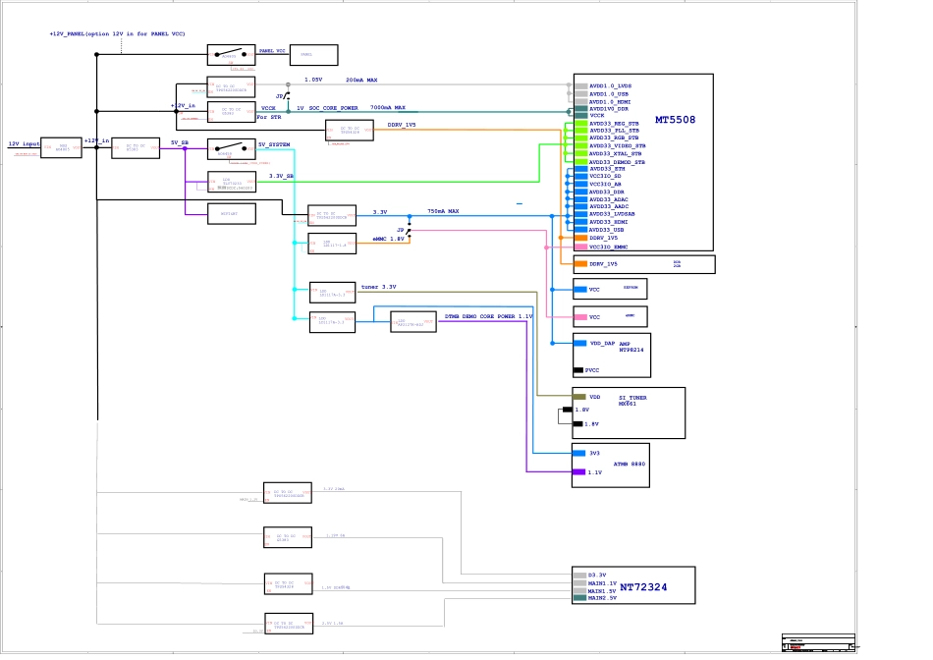Click the LDO block outputting 3.3V_SB
933x660 pixels.
tap(232, 183)
